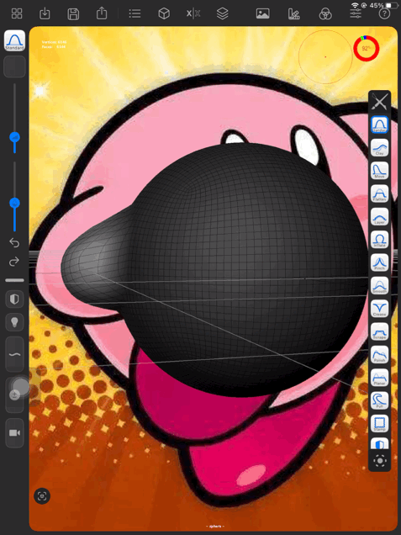Click the upper brush radius slider handle
401x535 pixels.
pyautogui.click(x=14, y=137)
